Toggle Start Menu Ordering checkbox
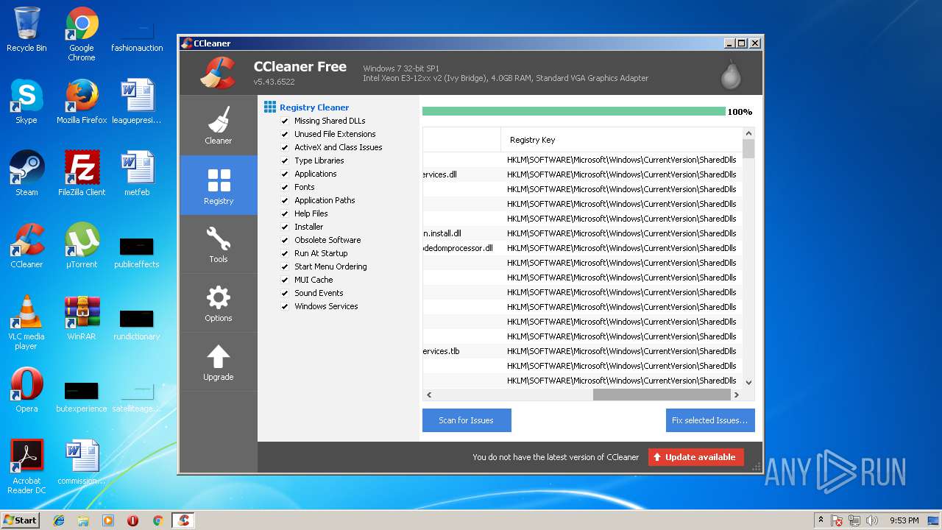The image size is (942, 530). [285, 267]
